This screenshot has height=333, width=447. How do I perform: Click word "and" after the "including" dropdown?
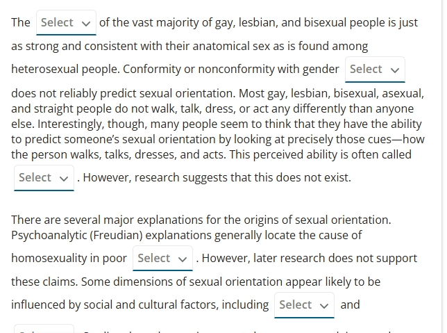click(350, 304)
